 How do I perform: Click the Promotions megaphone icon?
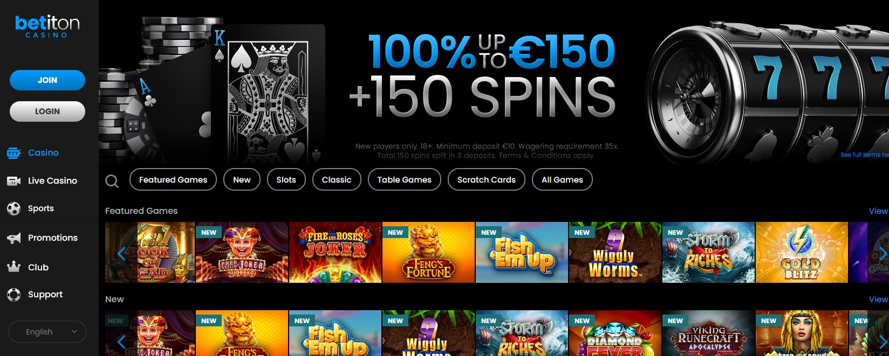[13, 238]
